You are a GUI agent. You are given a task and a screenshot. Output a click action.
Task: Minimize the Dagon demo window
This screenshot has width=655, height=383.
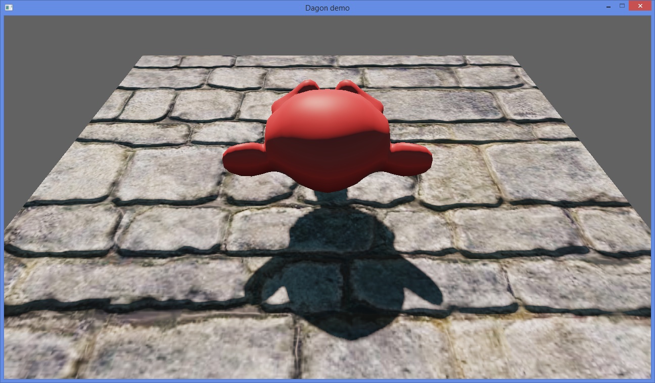tap(608, 7)
